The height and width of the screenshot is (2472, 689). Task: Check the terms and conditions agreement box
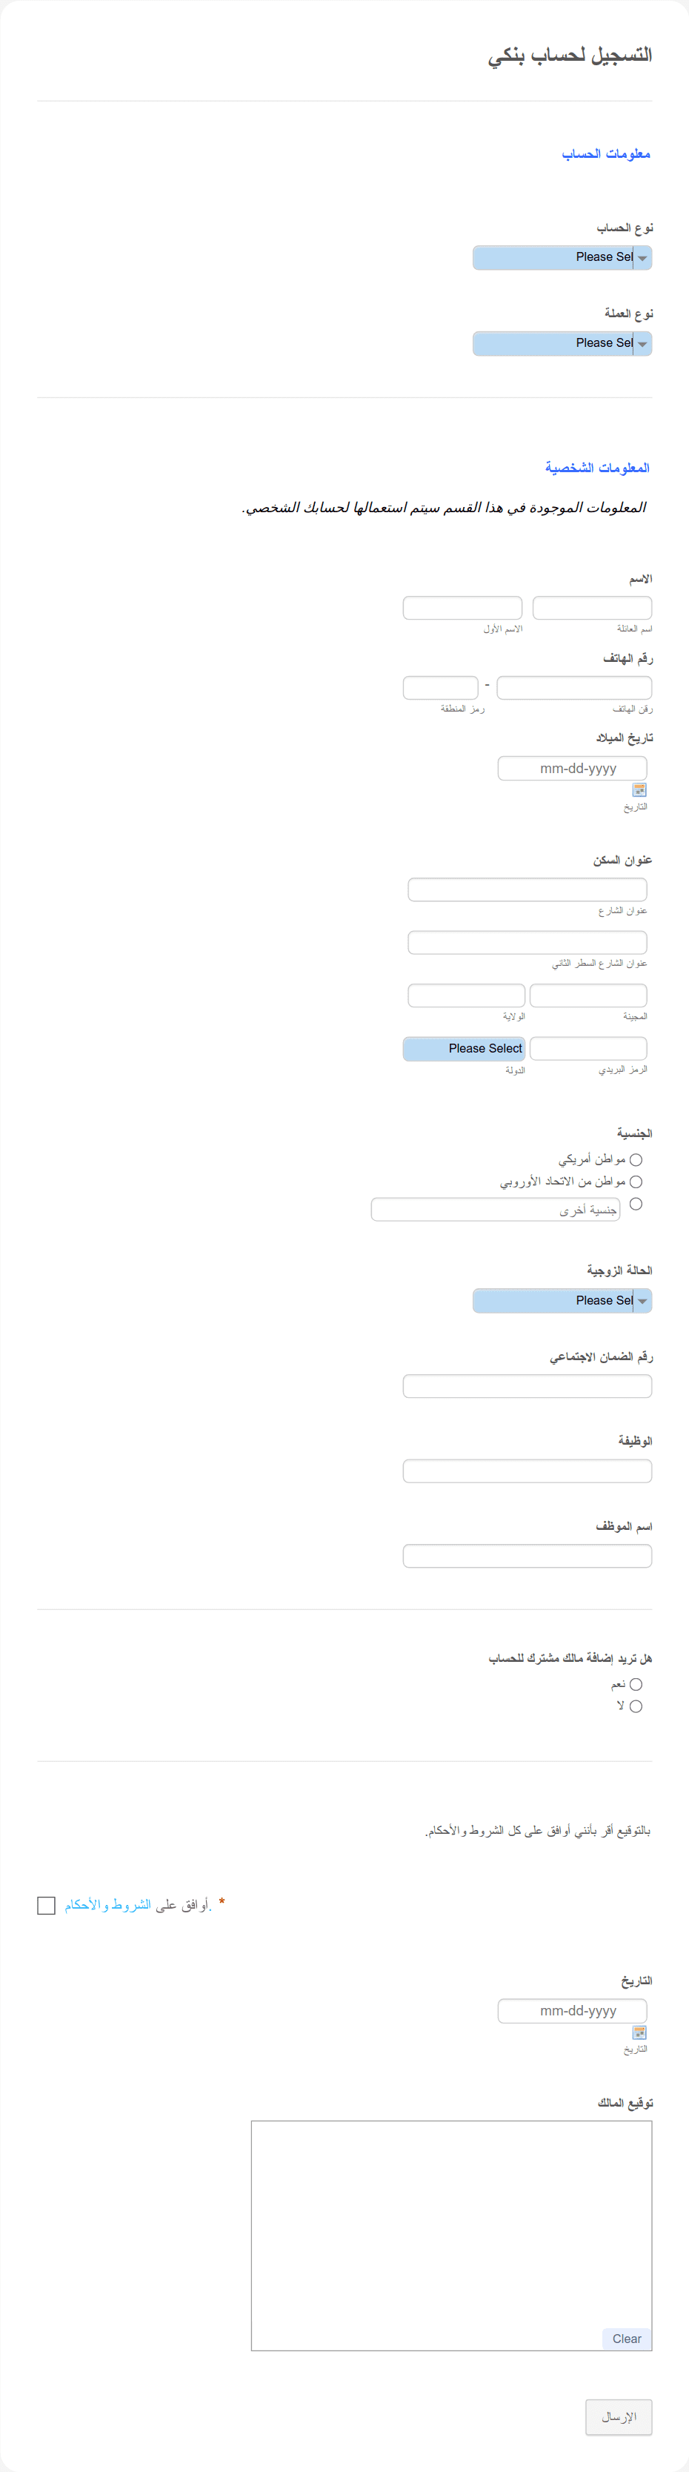click(x=46, y=1906)
